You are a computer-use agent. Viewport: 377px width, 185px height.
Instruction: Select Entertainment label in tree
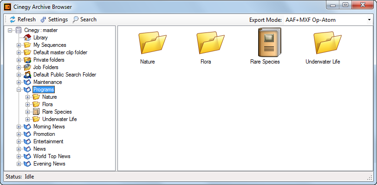coord(48,141)
